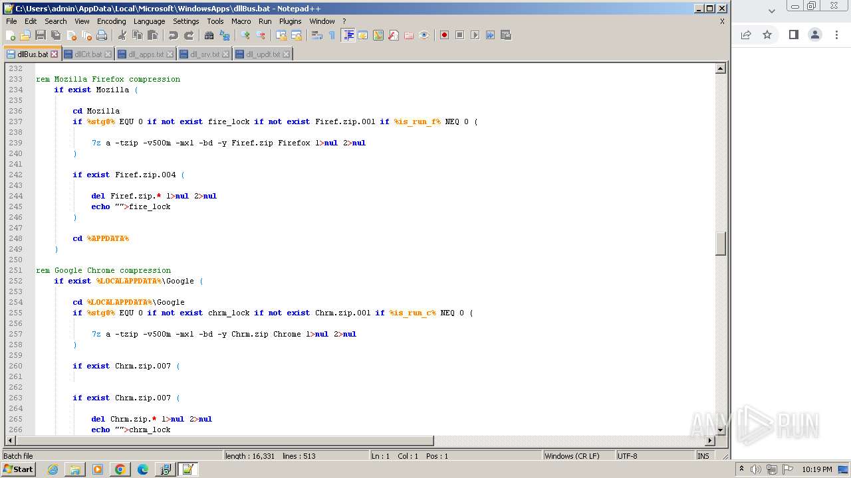
Task: Switch to the dllCrt.bat tab
Action: pyautogui.click(x=88, y=54)
